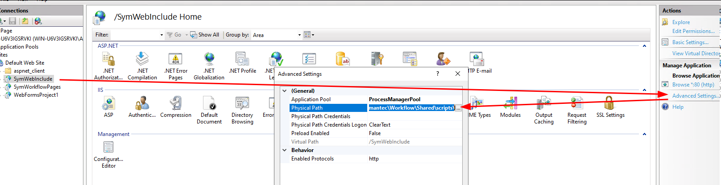721x185 pixels.
Task: Click the Help link in Actions pane
Action: pos(678,107)
